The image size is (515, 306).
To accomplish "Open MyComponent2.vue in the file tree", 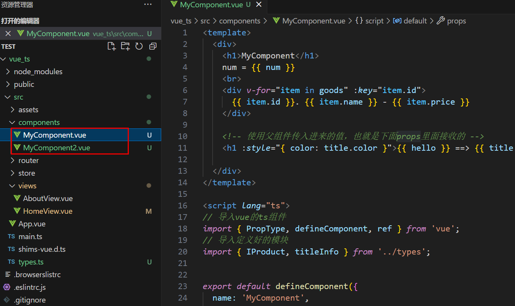I will click(80, 148).
